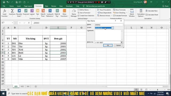The width and height of the screenshot is (171, 96).
Task: Open the VD2 sheet tab
Action: point(22,86)
